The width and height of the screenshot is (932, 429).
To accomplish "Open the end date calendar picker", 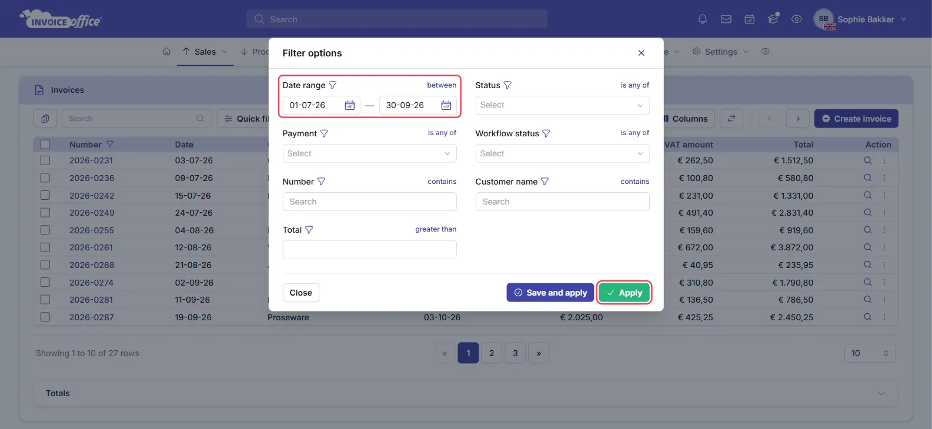I will pos(446,105).
